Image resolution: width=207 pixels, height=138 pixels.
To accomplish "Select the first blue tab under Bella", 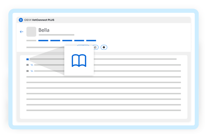I will point(43,41).
